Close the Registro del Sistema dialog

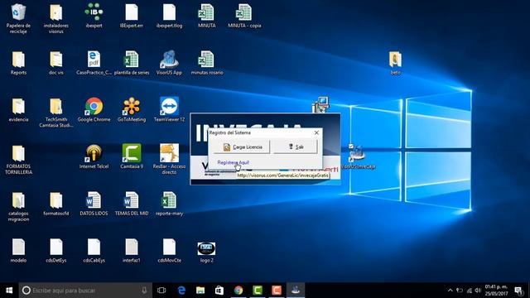coord(316,132)
